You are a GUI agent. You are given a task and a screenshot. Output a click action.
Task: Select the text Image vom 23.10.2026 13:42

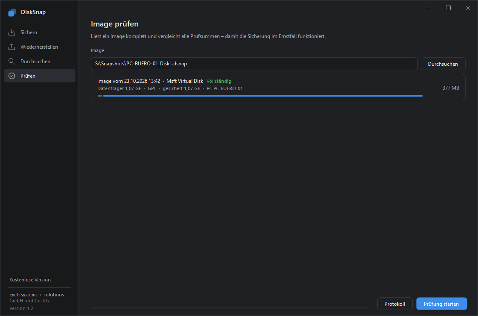pyautogui.click(x=128, y=81)
